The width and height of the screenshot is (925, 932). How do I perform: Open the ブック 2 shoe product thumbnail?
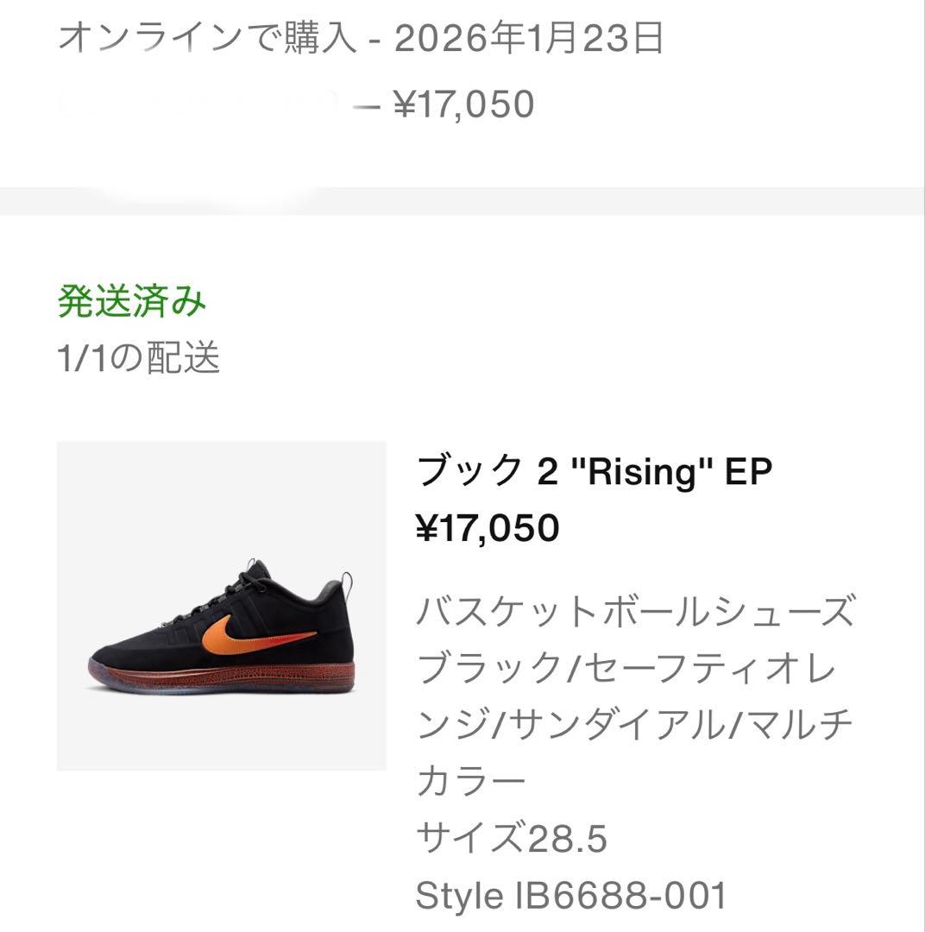pyautogui.click(x=221, y=606)
